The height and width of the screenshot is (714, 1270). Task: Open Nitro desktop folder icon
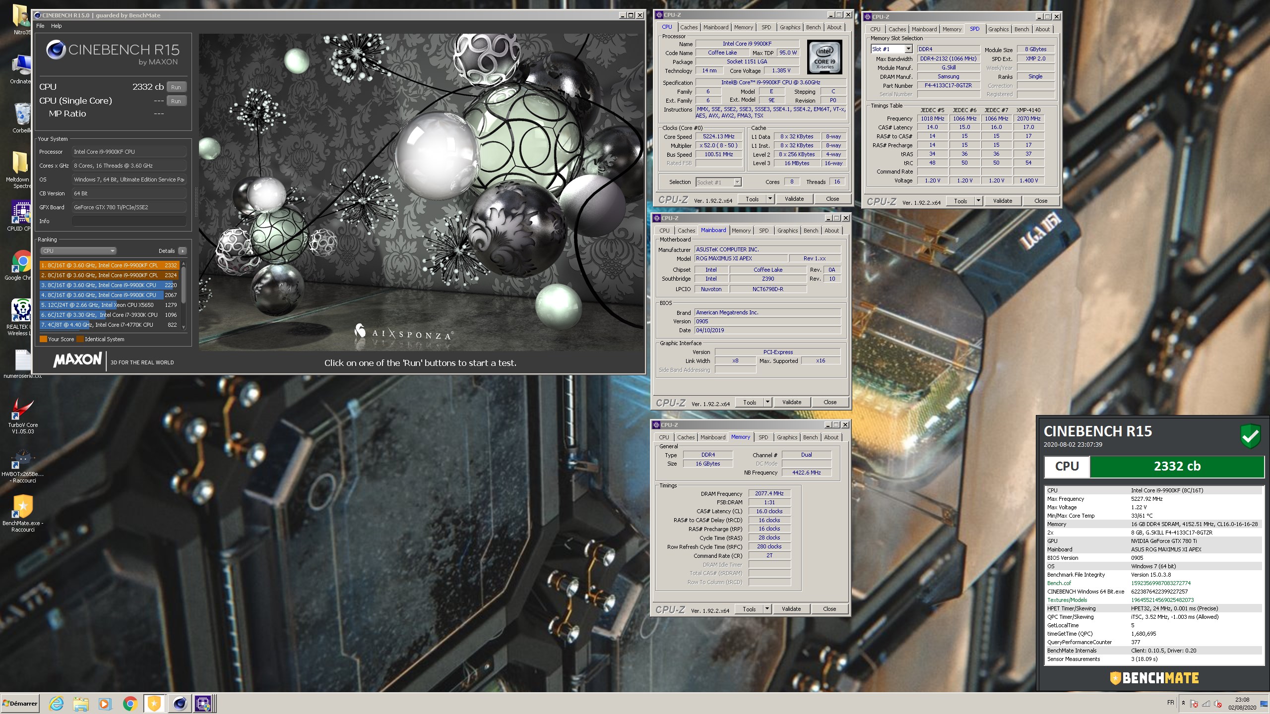pos(21,20)
